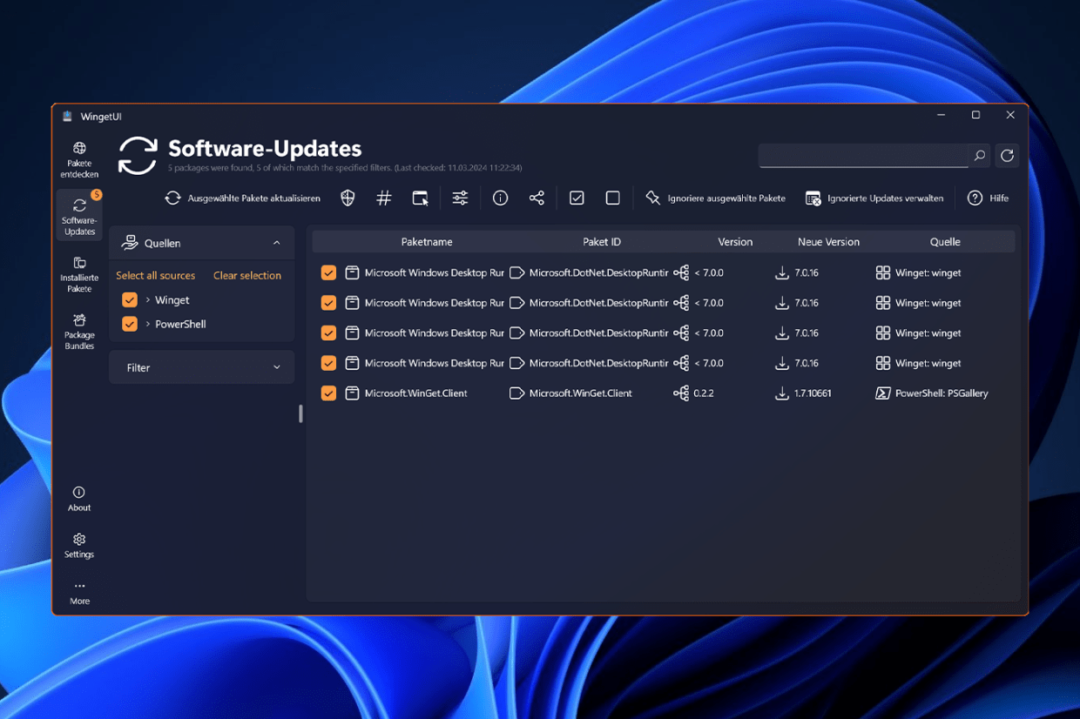Expand the Winget source tree chevron

click(x=148, y=299)
